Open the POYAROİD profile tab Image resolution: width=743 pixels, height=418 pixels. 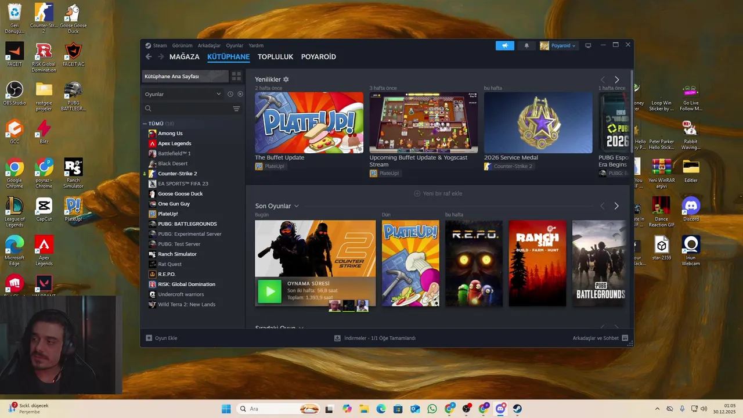(x=319, y=57)
